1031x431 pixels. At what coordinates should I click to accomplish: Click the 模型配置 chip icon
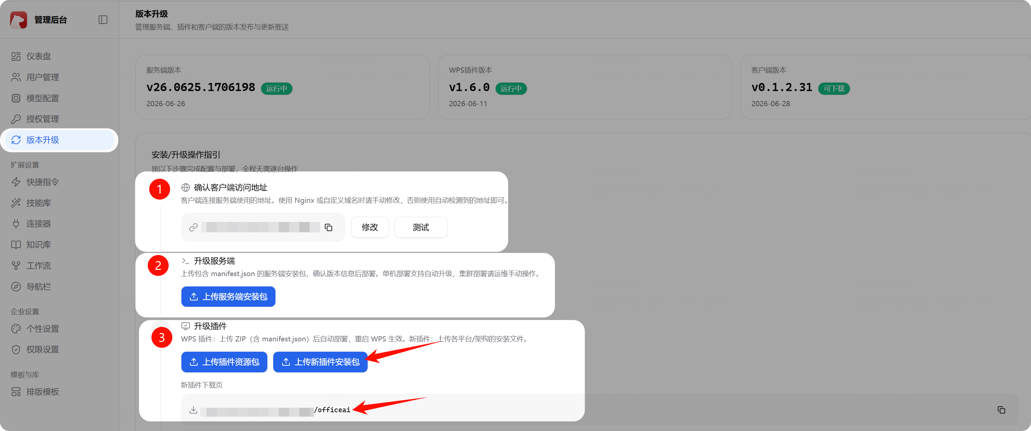(x=16, y=98)
